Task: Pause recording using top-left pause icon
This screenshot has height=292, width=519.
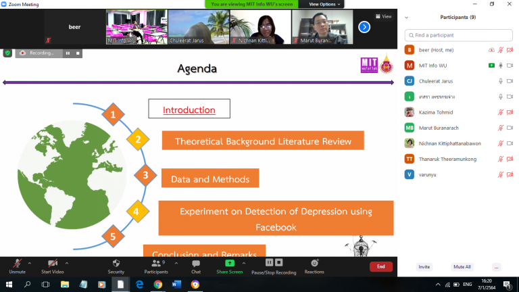Action: click(x=68, y=53)
